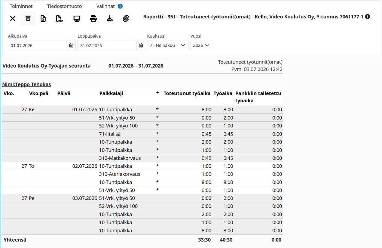Expand the Kuukausi dropdown showing Heinäkuu
382x248 pixels.
[168, 46]
